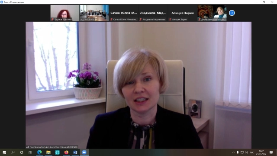Viewport: 277px width, 156px height.
Task: Expand hidden system tray icons
Action: (233, 152)
